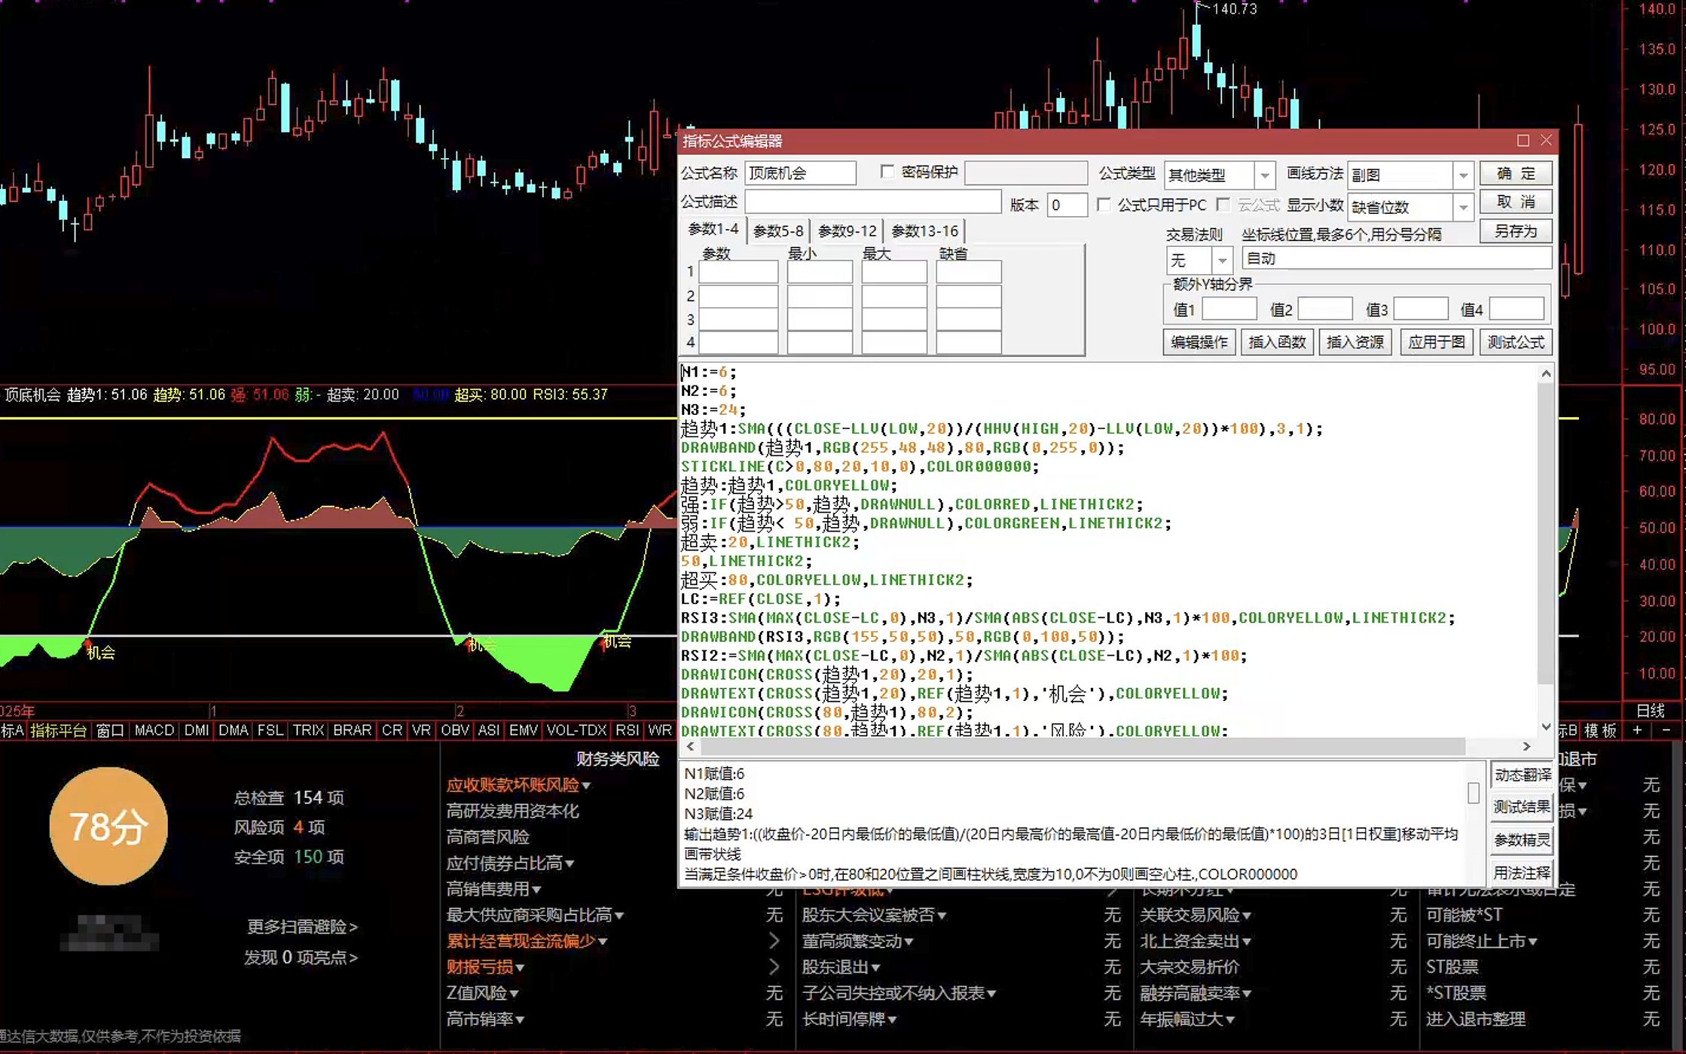Open the 指标平台 tab

pos(59,730)
